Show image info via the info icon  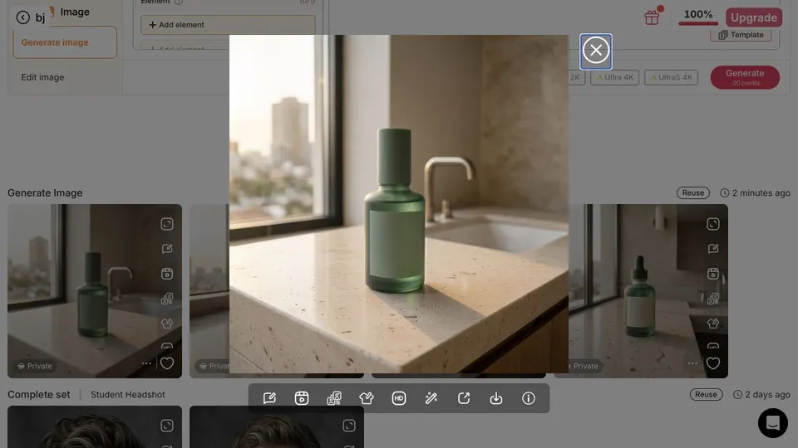pos(529,398)
